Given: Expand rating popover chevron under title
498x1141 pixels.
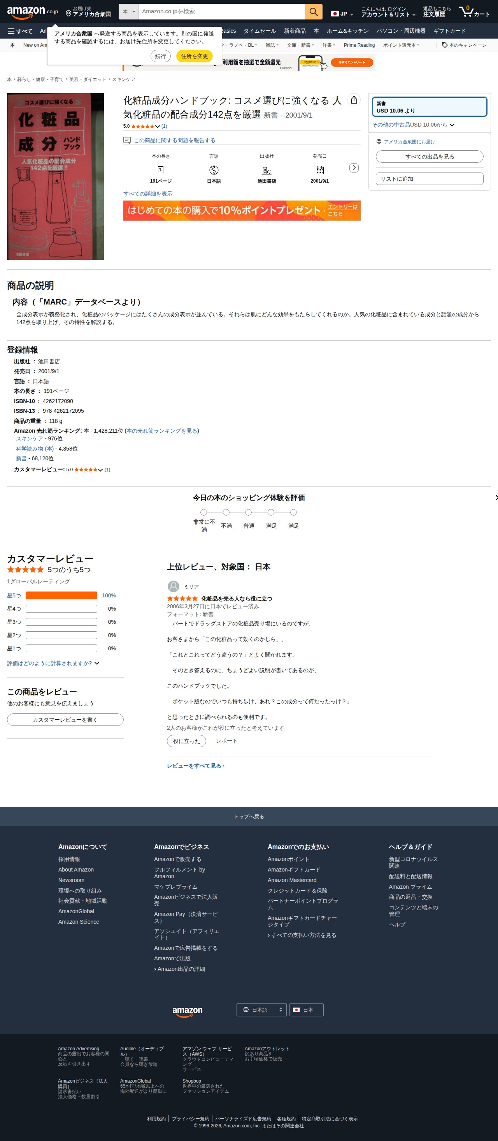Looking at the screenshot, I should click(158, 127).
